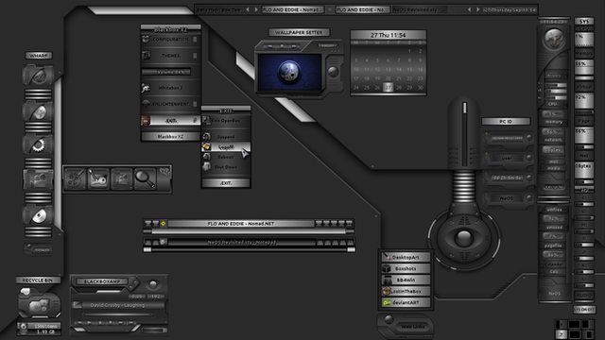Click the magnifying glass search icon in the toolbar strip

coord(145,178)
